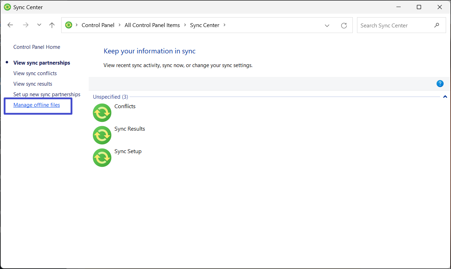Viewport: 451px width, 269px height.
Task: Click the Sync Center address bar icon
Action: coord(69,25)
